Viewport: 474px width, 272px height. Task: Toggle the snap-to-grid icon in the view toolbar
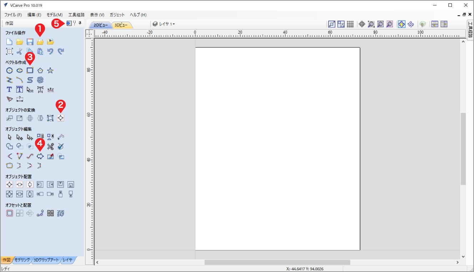point(350,24)
